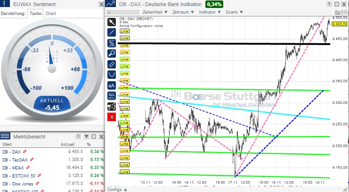Click the AKTUELL -5,45 sentiment readout
349x192 pixels.
click(52, 104)
